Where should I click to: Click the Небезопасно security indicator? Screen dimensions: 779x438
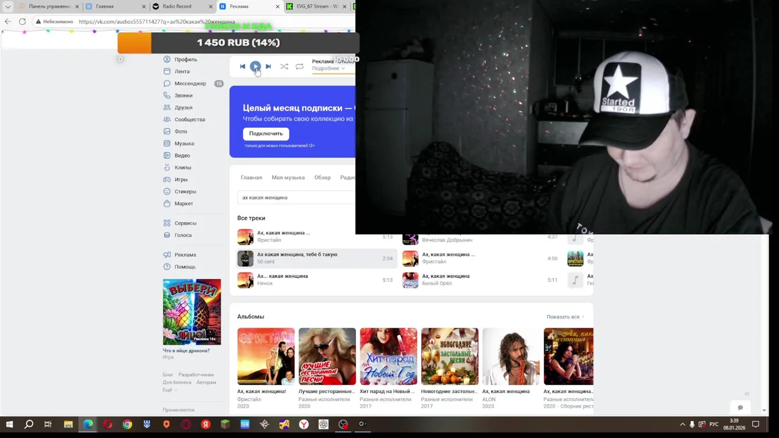54,21
